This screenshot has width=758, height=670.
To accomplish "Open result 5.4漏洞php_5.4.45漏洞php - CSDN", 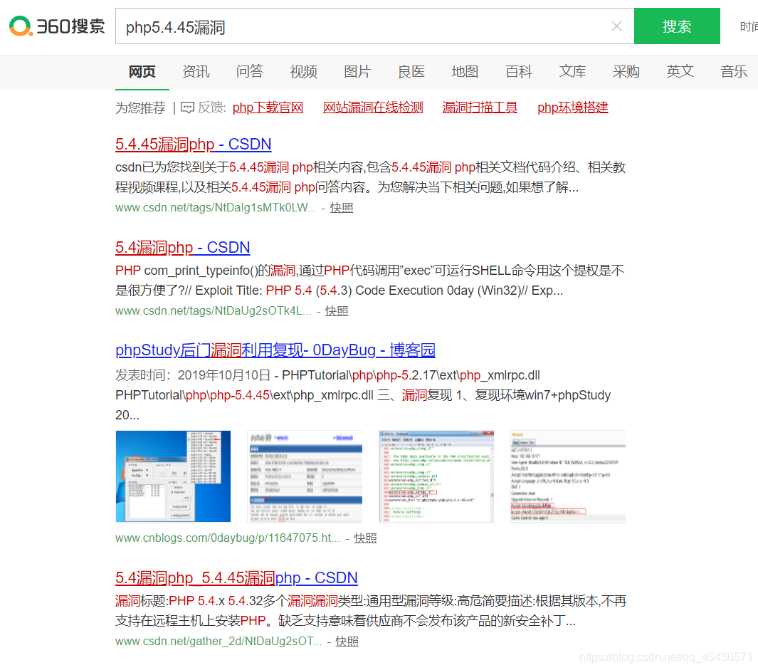I will pos(236,577).
